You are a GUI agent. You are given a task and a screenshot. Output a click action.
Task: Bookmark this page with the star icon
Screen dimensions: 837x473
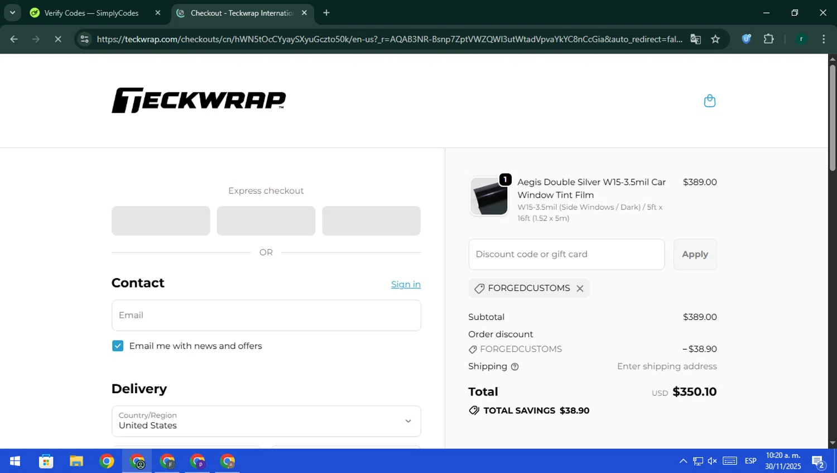[715, 39]
